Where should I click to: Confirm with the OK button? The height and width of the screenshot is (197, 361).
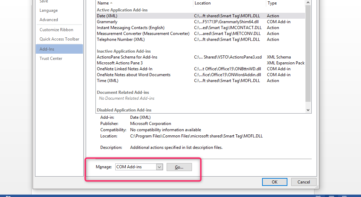tap(275, 182)
